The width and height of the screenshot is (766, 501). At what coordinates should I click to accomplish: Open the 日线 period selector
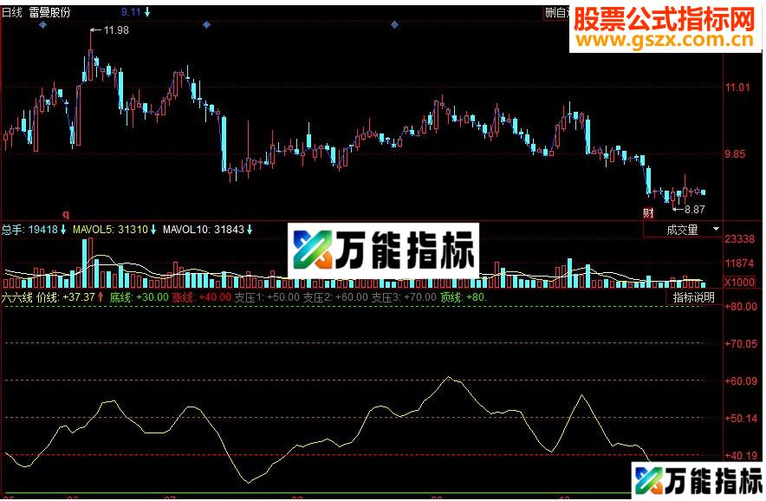pyautogui.click(x=10, y=12)
